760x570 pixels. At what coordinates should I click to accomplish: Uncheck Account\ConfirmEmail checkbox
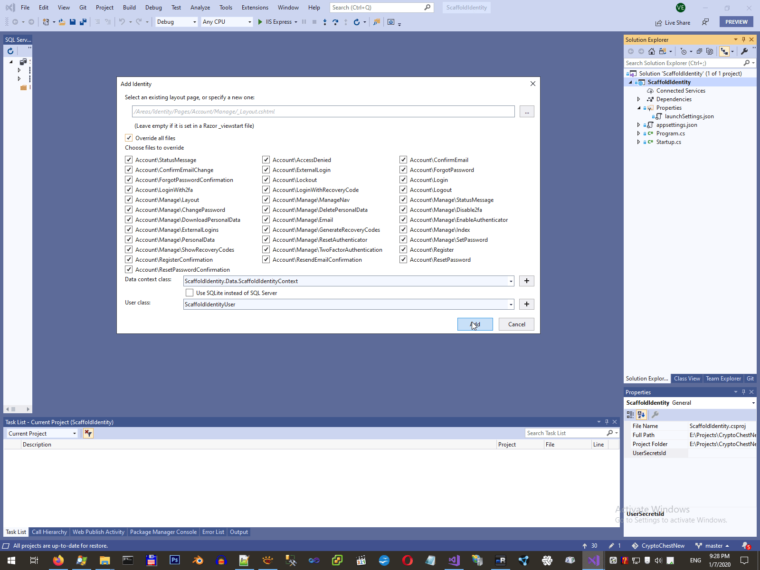[x=403, y=160]
